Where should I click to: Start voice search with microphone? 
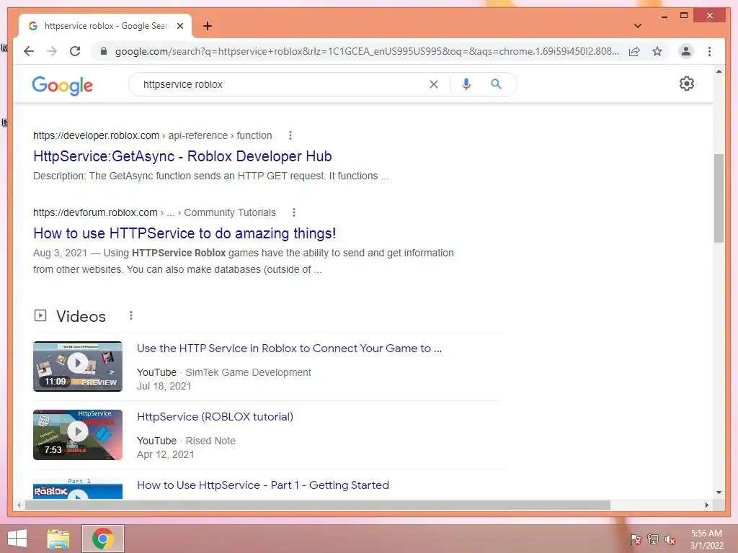pyautogui.click(x=466, y=84)
